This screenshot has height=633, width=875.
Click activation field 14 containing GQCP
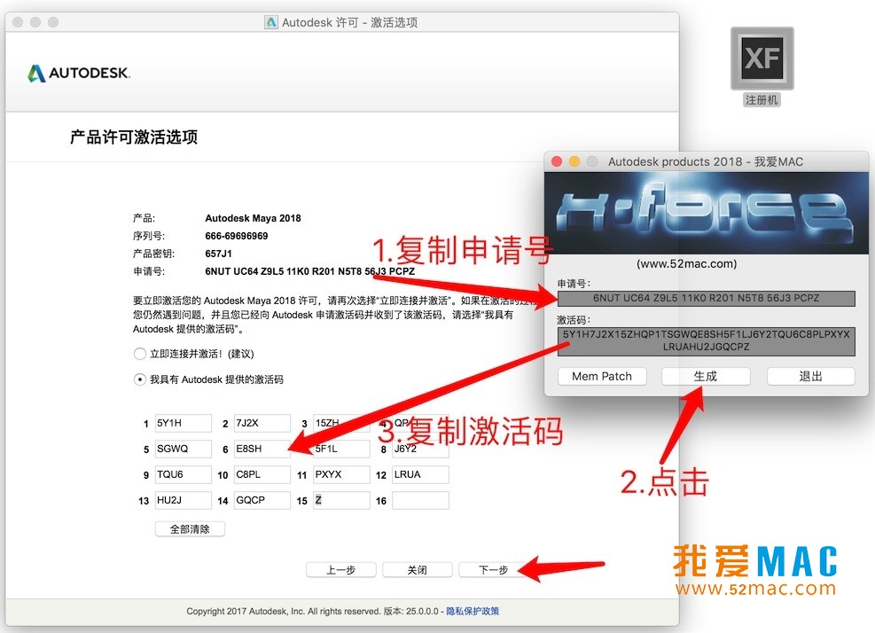(262, 500)
